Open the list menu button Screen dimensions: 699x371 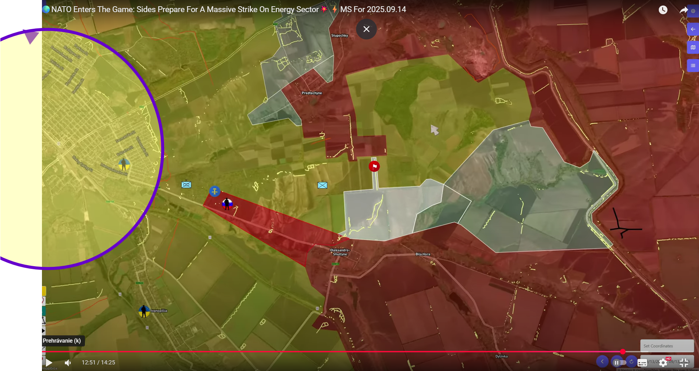pos(693,65)
